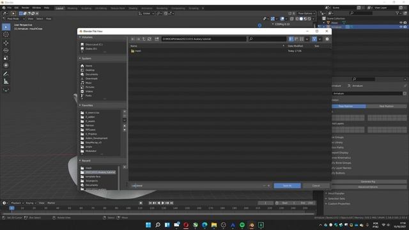Enable Rest Position for the armature
Screen dimensions: 409x230
[x=386, y=106]
